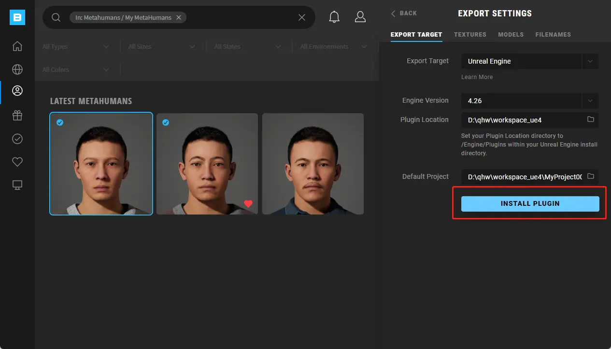Click the Quixel Bridge logo icon
Image resolution: width=611 pixels, height=349 pixels.
[x=17, y=17]
